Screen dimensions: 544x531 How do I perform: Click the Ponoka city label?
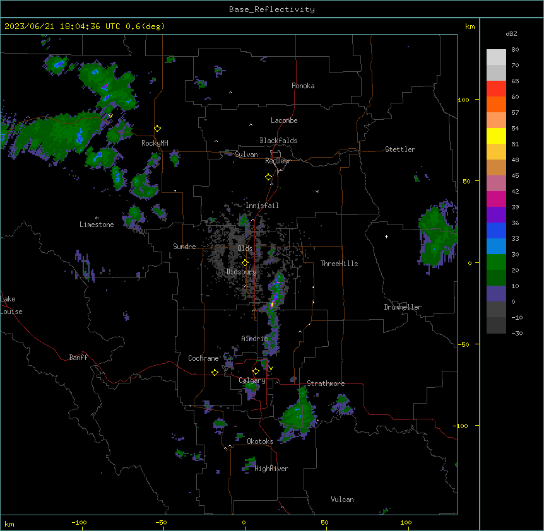tap(303, 86)
